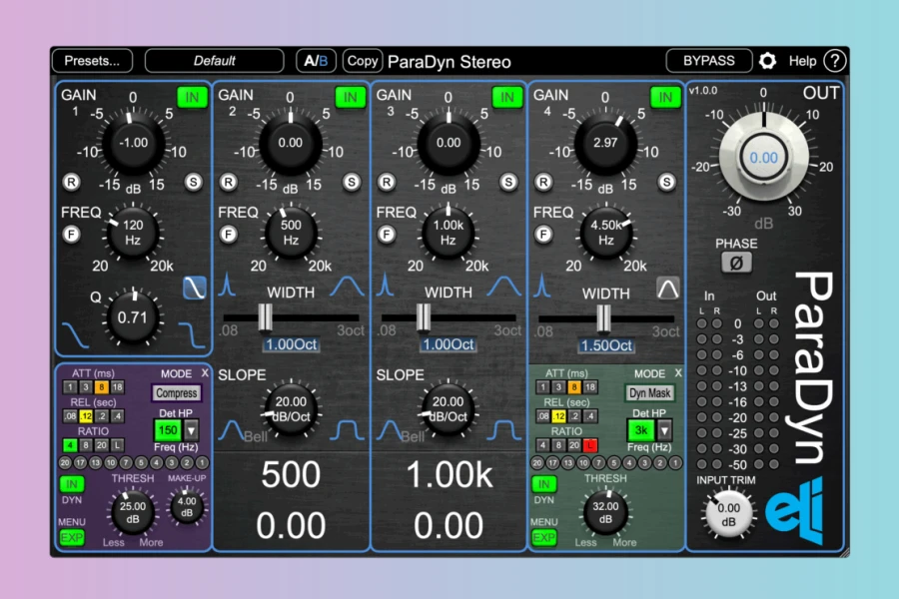Click band 3 F frequency button
Viewport: 899px width, 599px height.
[387, 235]
